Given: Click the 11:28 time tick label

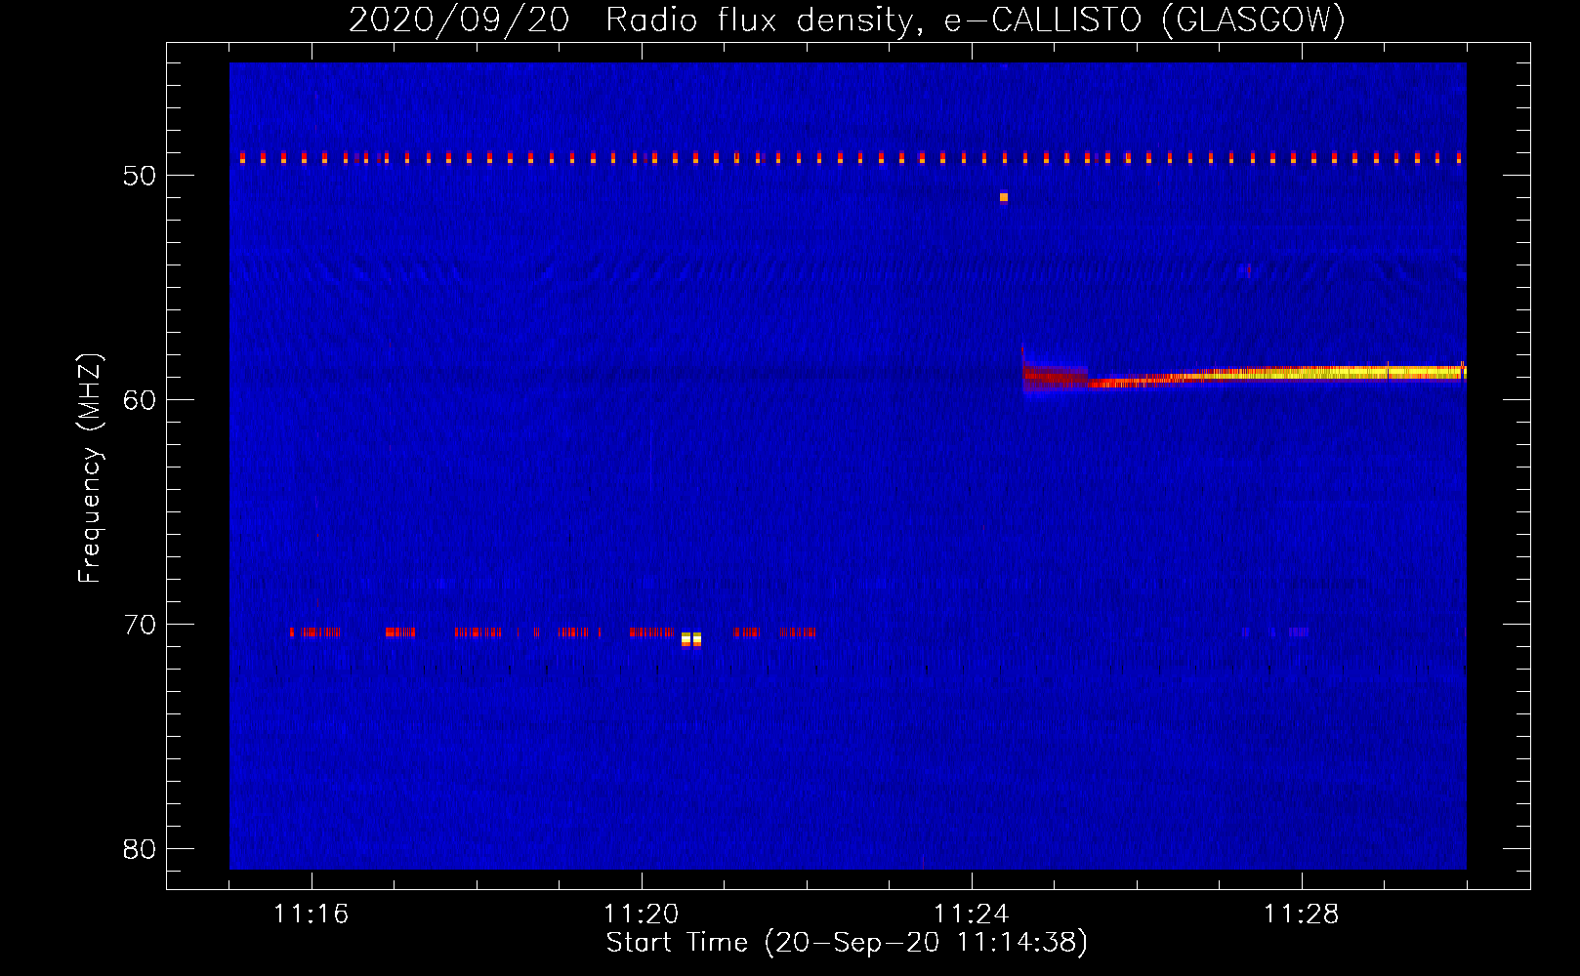Looking at the screenshot, I should pos(1301,915).
